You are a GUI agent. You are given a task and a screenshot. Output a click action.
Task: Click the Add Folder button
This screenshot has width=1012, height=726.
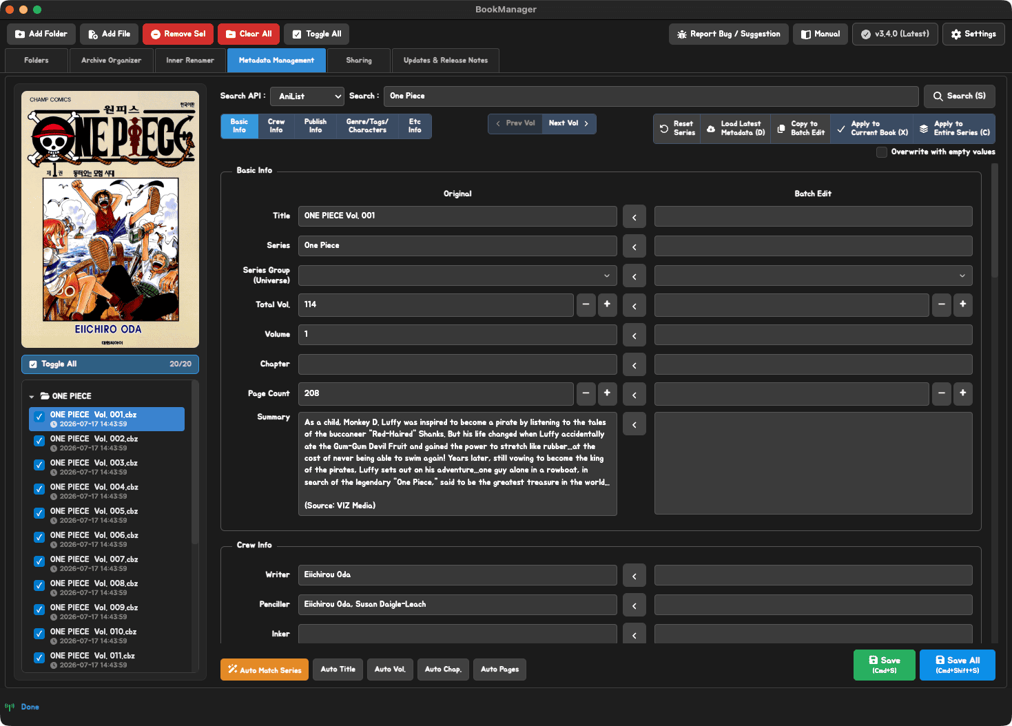click(x=41, y=34)
